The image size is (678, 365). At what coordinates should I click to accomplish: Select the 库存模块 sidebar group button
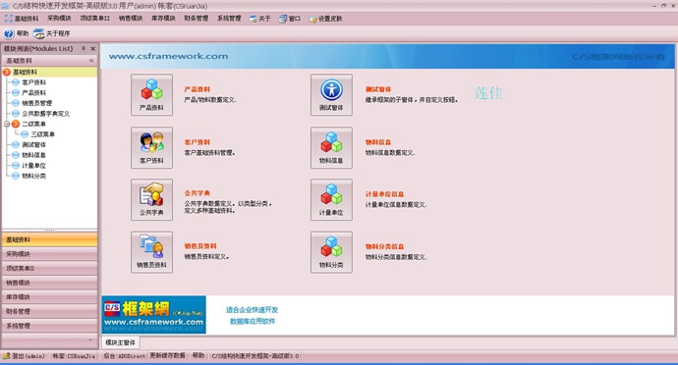[49, 297]
